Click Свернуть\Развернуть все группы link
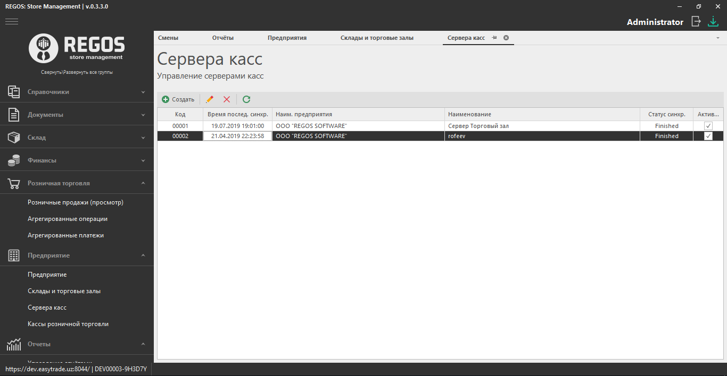 coord(77,72)
